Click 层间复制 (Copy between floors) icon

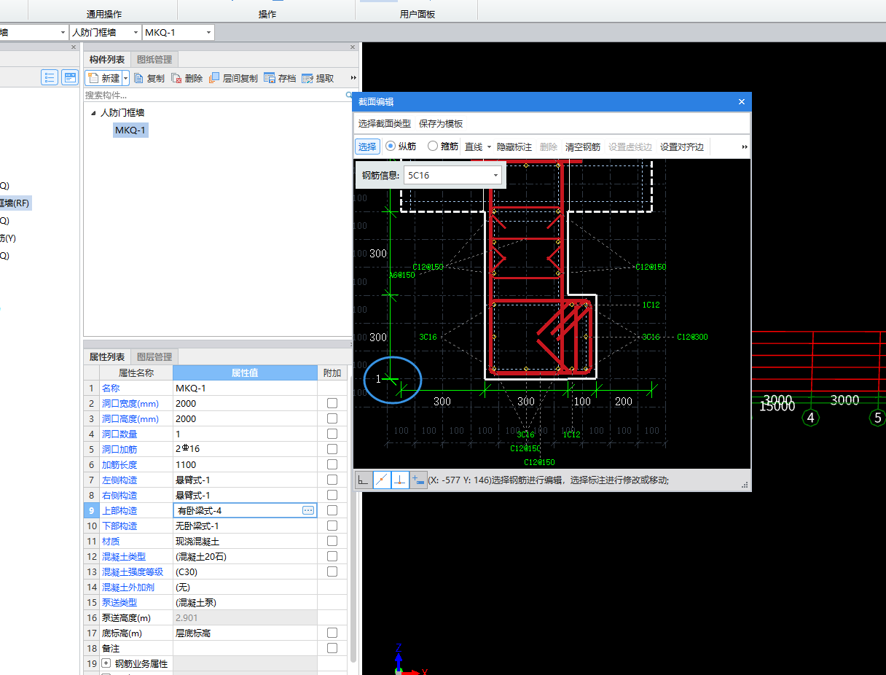click(233, 78)
